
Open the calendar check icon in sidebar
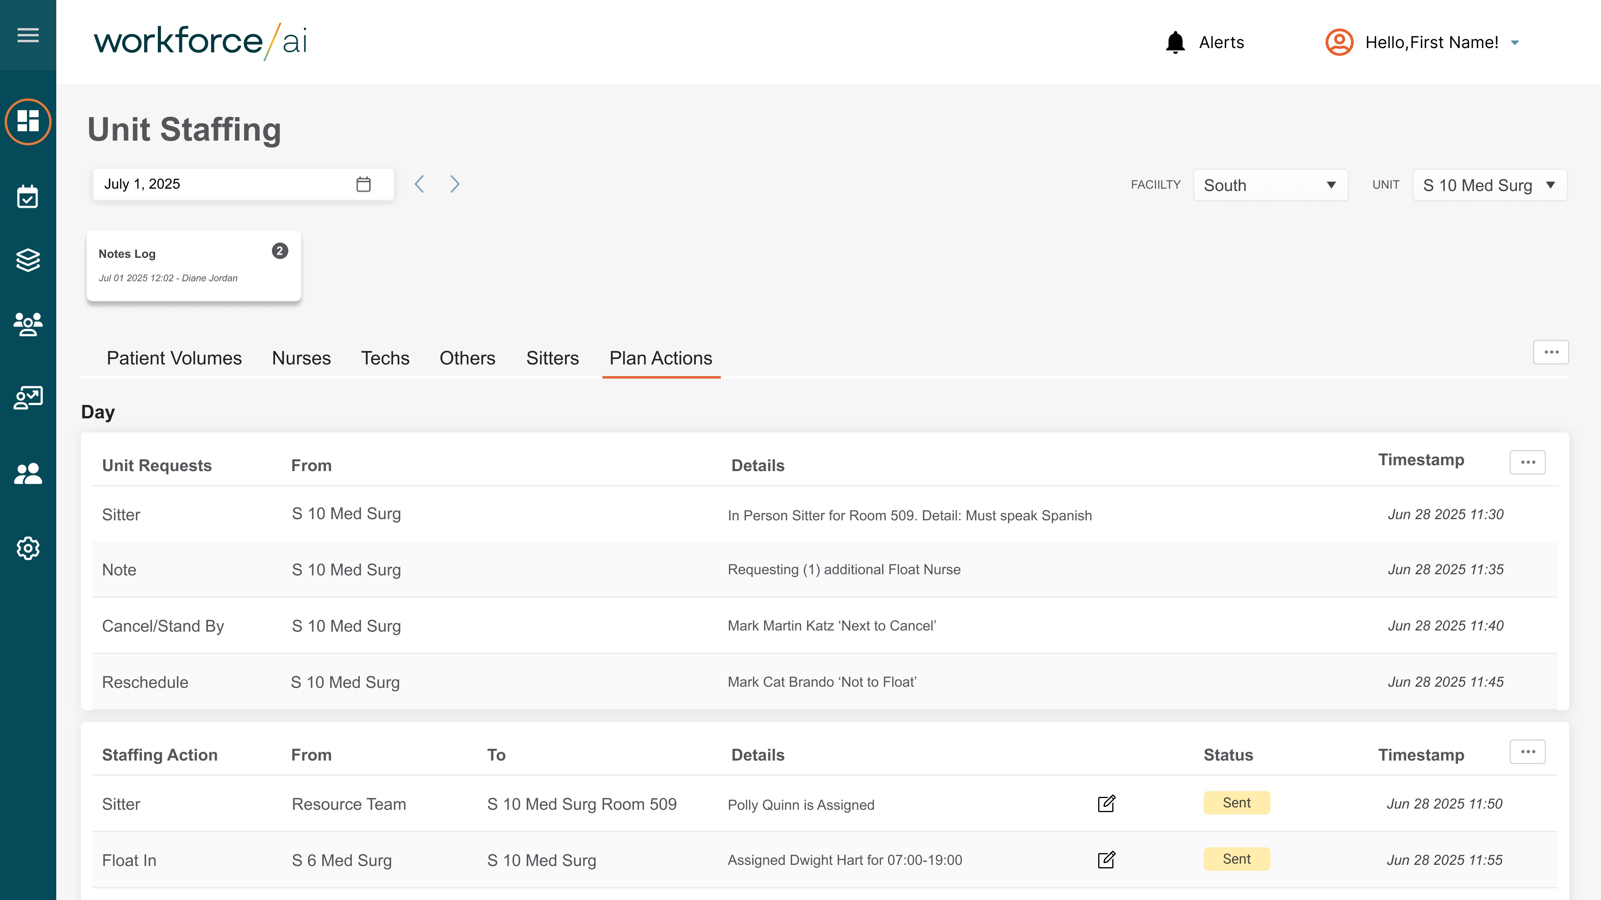click(28, 197)
